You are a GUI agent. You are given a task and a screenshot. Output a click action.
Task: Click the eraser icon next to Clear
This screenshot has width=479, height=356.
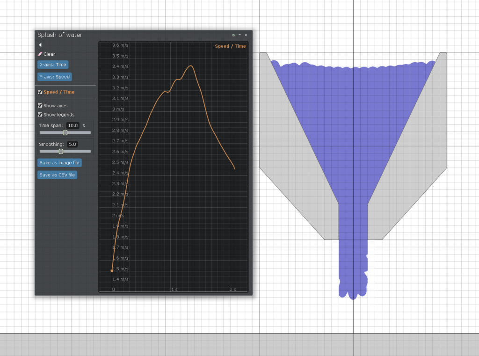40,54
